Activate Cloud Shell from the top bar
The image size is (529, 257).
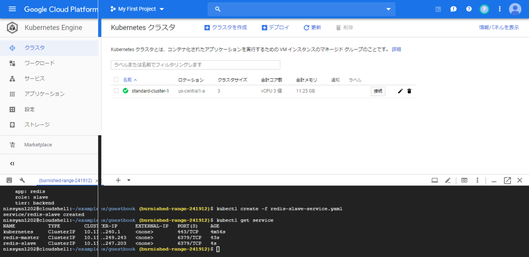[438, 9]
